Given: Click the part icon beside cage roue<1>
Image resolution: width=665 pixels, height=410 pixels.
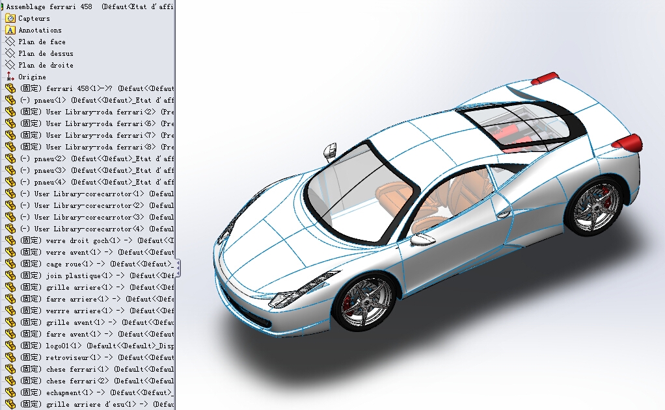Looking at the screenshot, I should (10, 264).
